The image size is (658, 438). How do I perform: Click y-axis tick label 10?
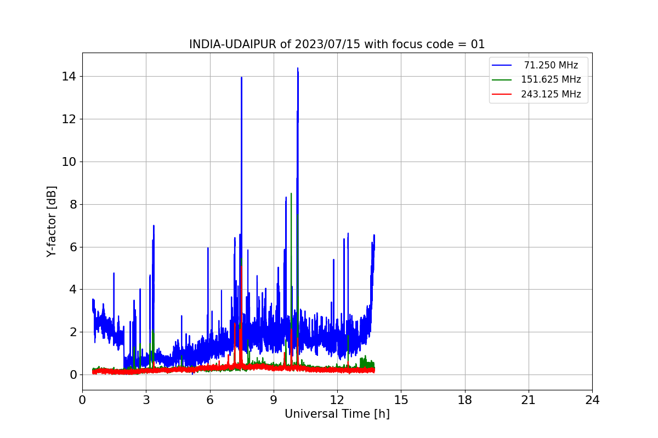point(69,162)
